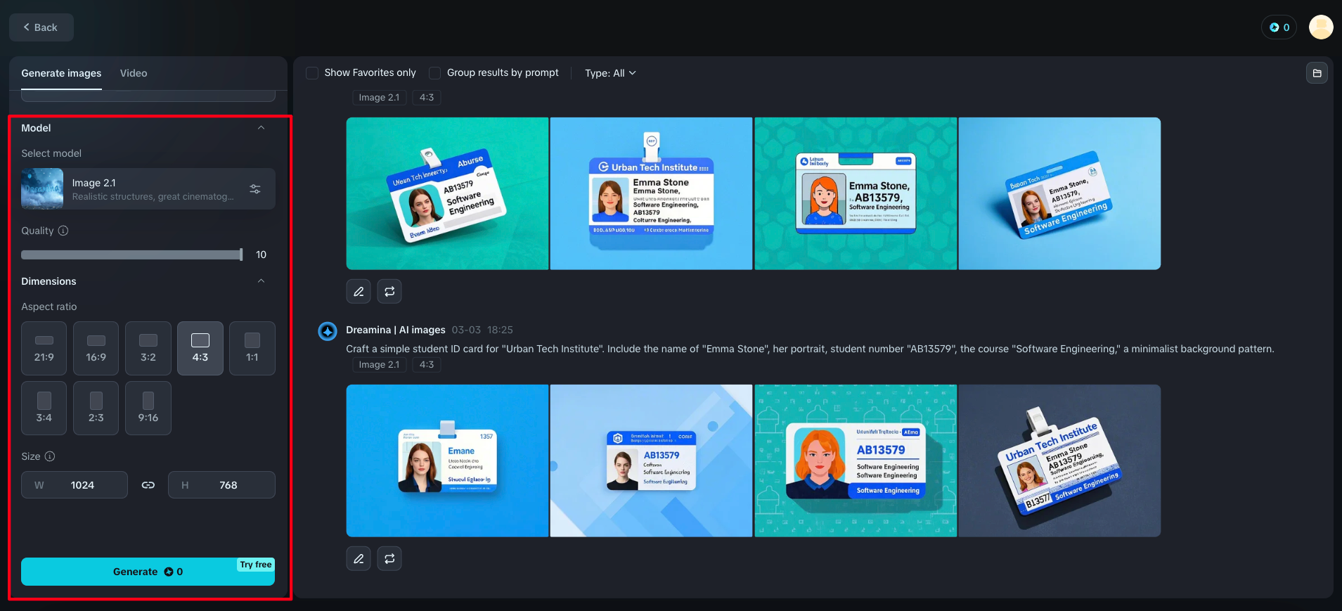Click the Quality value 10
This screenshot has width=1342, height=611.
pyautogui.click(x=261, y=255)
